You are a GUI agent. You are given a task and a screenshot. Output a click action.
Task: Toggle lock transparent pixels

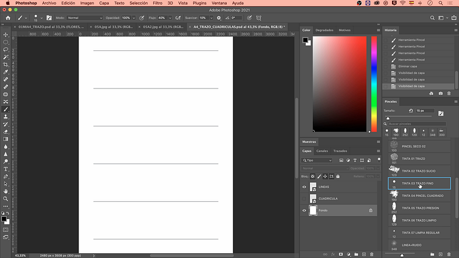312,177
